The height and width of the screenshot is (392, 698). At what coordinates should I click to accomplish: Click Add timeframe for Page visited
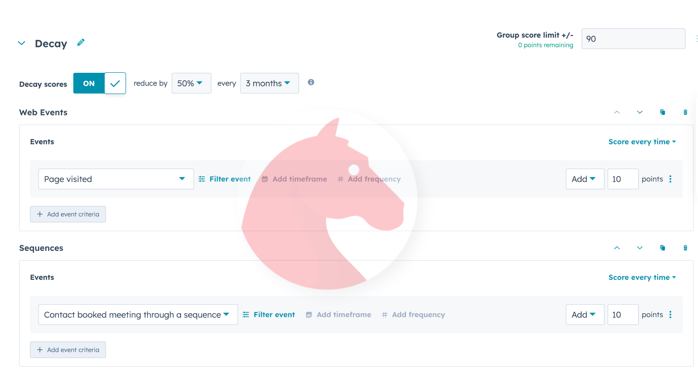294,179
